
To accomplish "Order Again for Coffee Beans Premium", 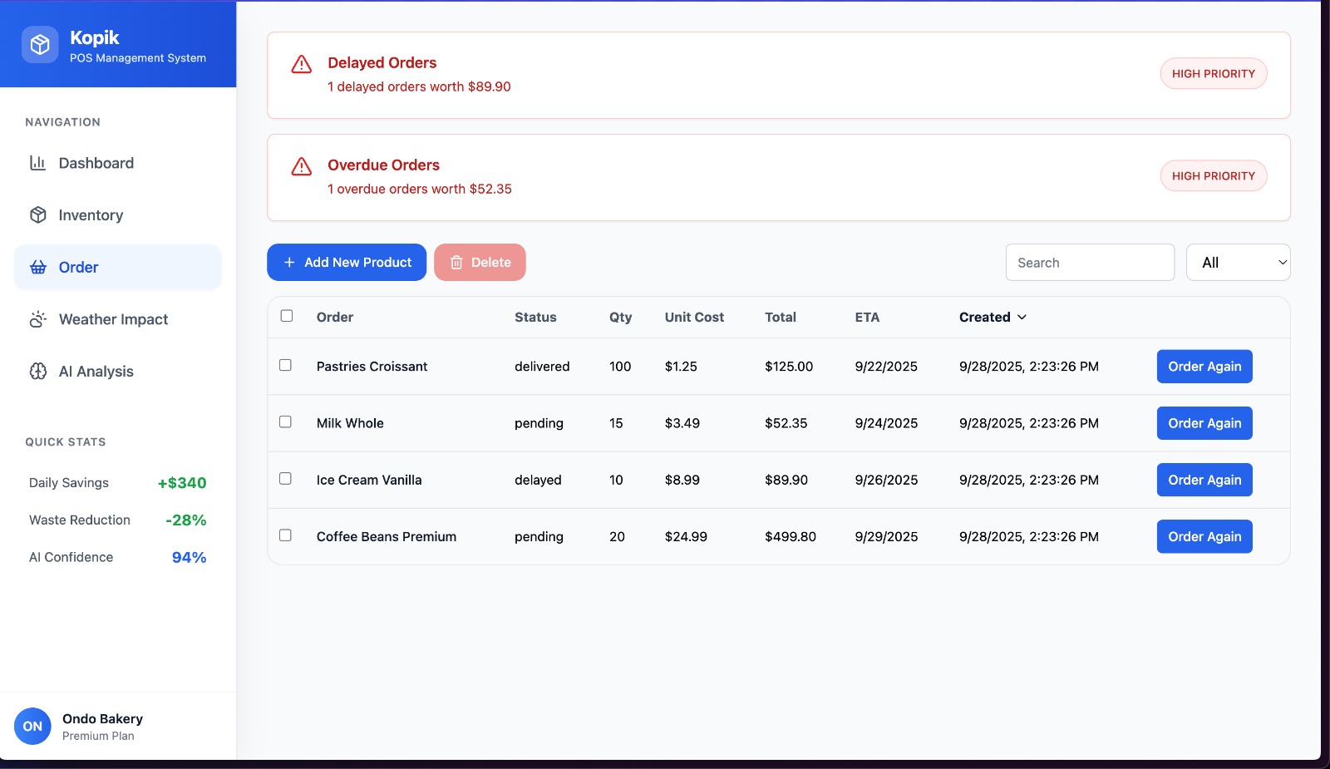I will (1204, 536).
